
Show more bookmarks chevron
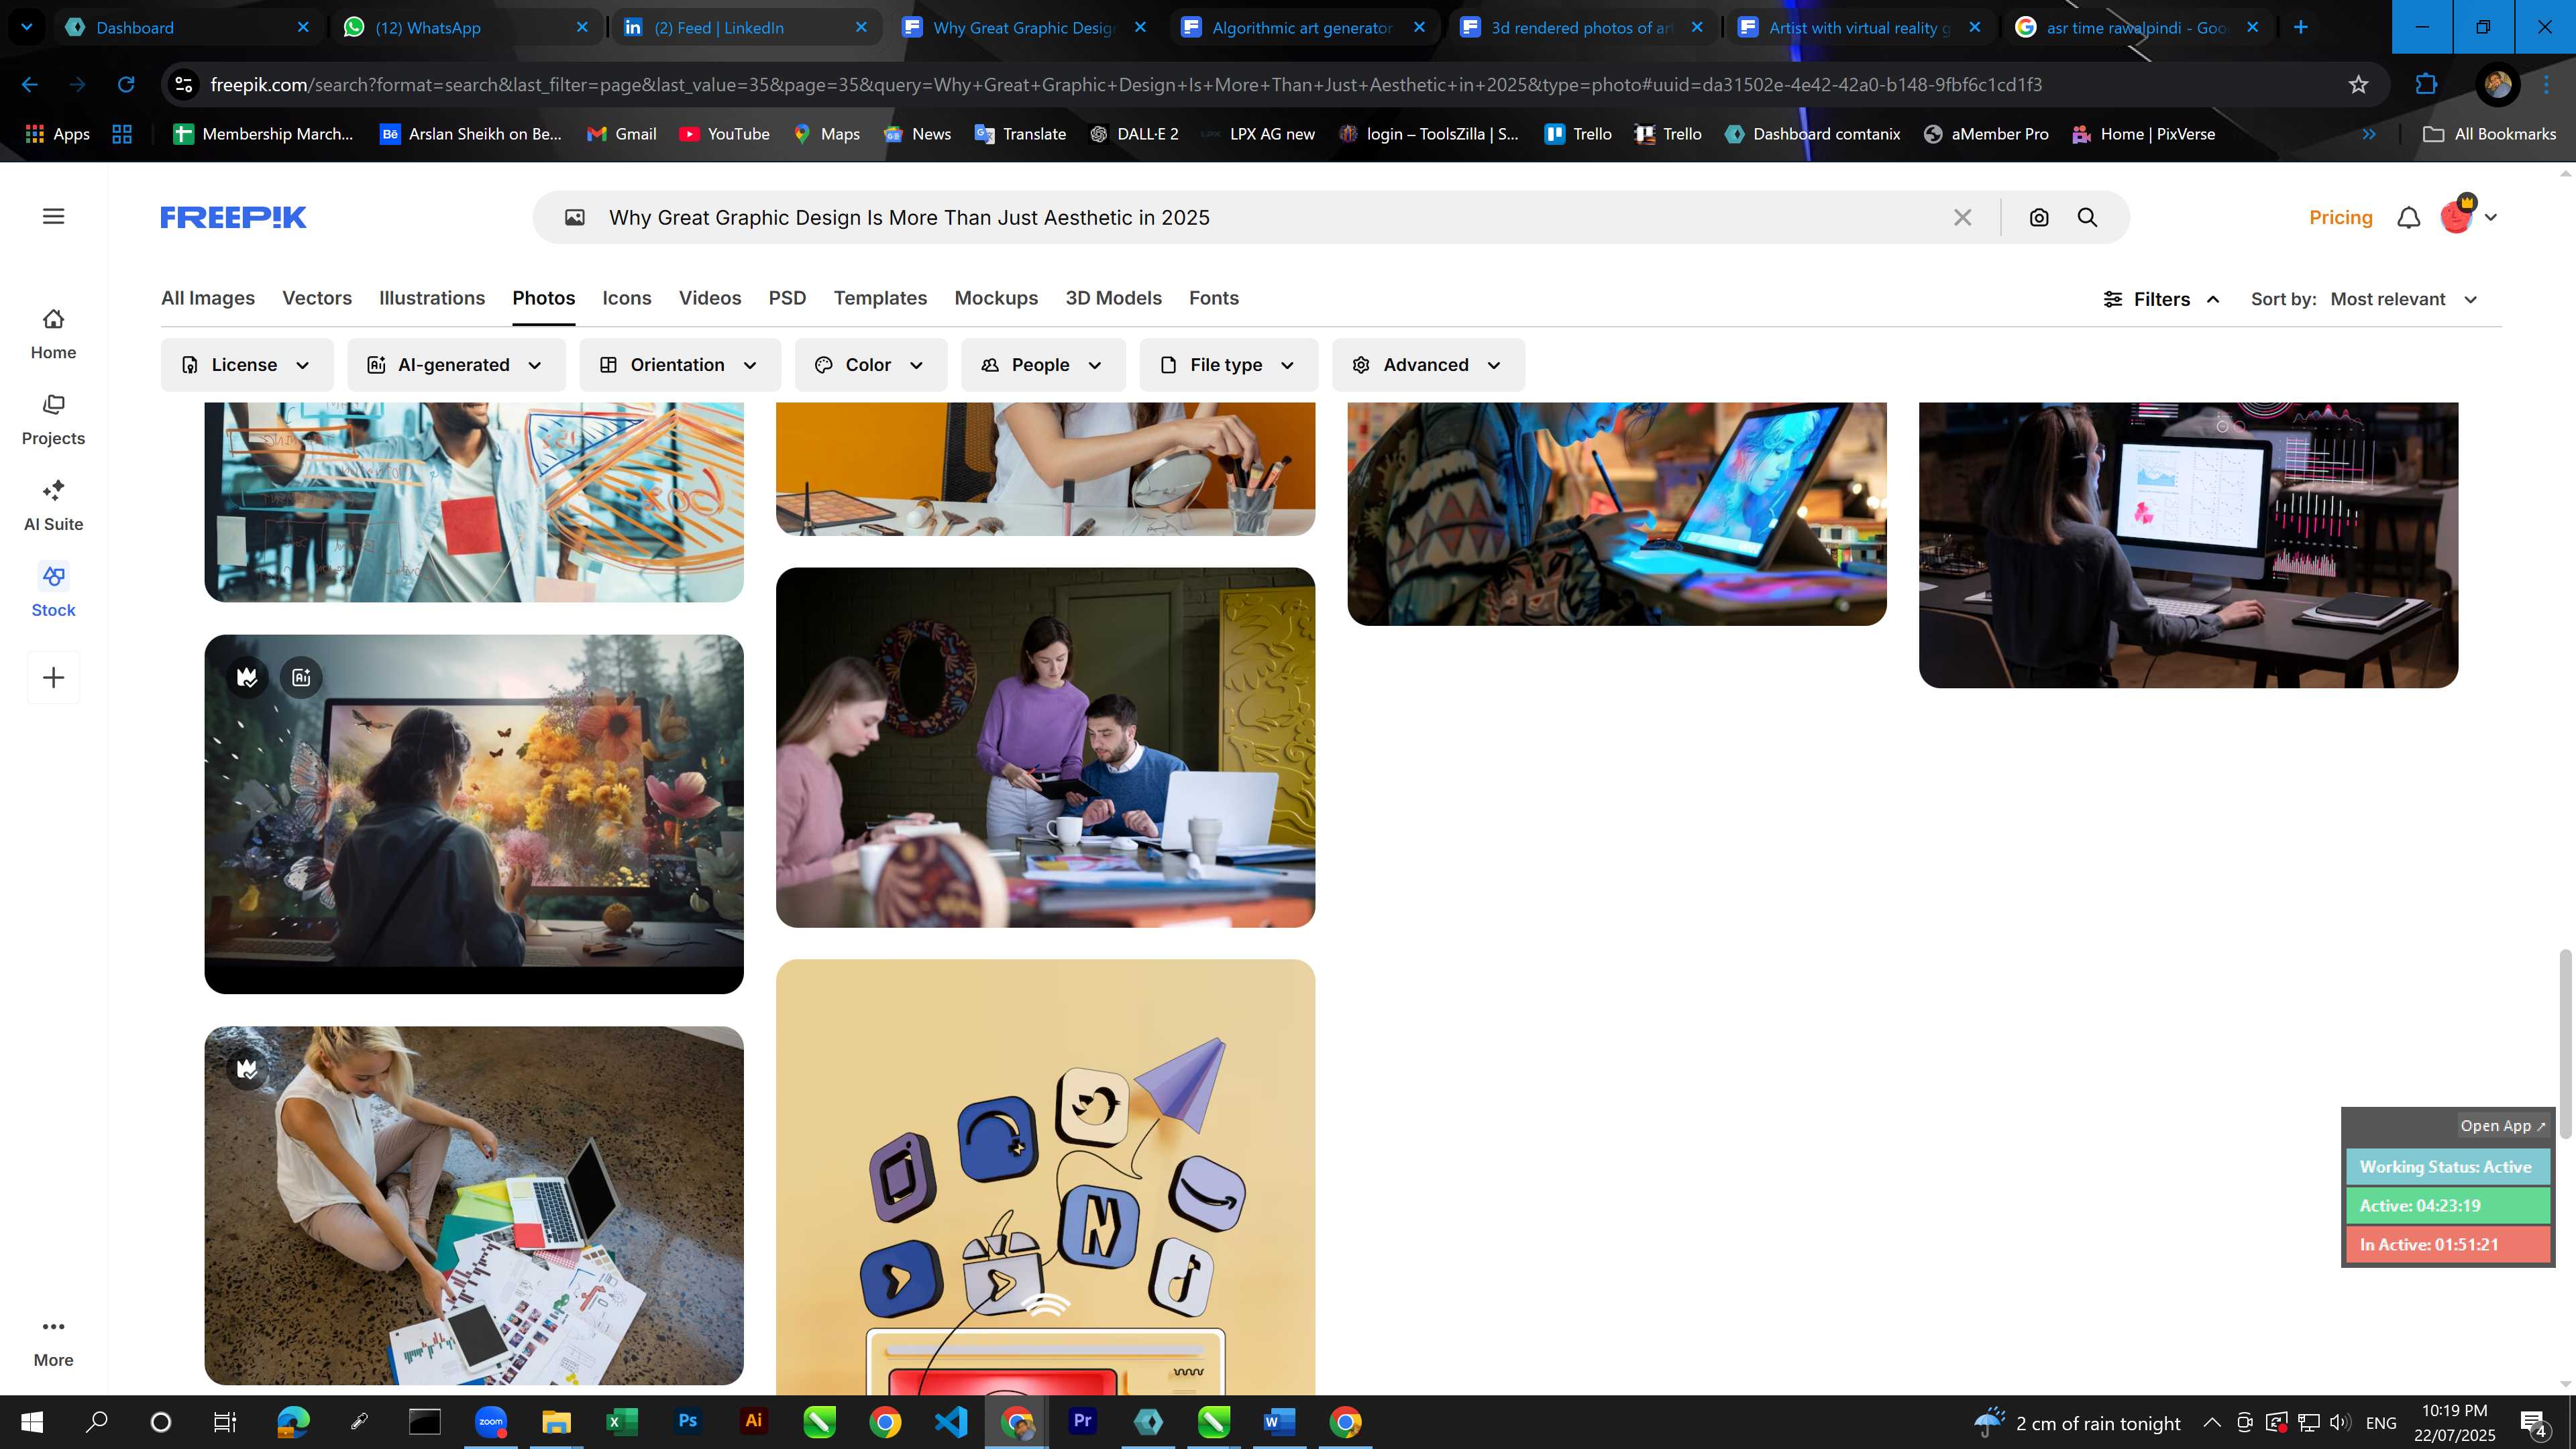[2369, 134]
